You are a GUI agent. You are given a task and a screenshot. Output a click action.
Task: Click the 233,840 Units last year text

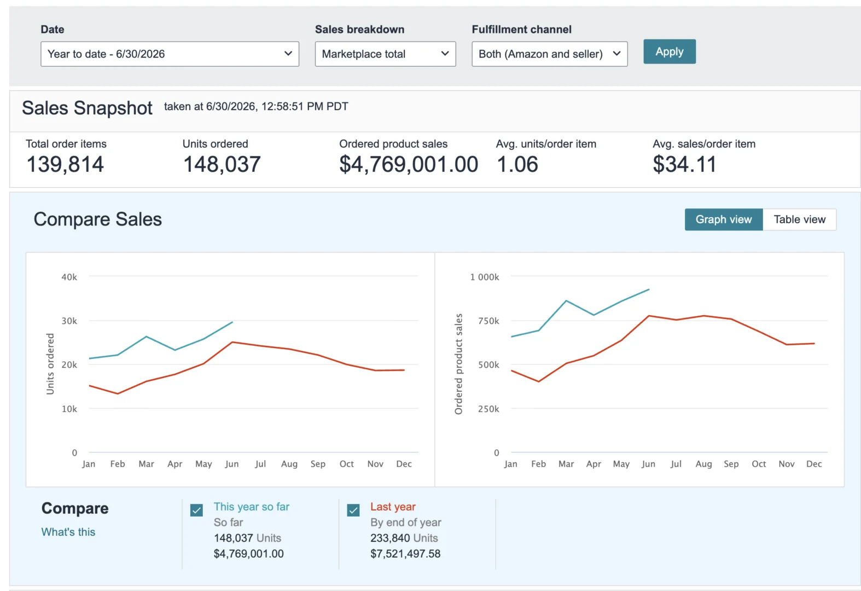point(404,538)
